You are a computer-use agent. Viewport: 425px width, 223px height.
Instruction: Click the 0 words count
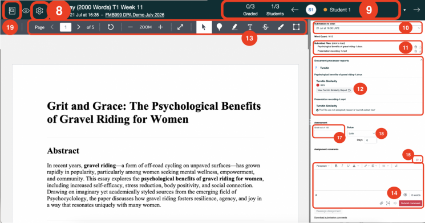pos(415,195)
